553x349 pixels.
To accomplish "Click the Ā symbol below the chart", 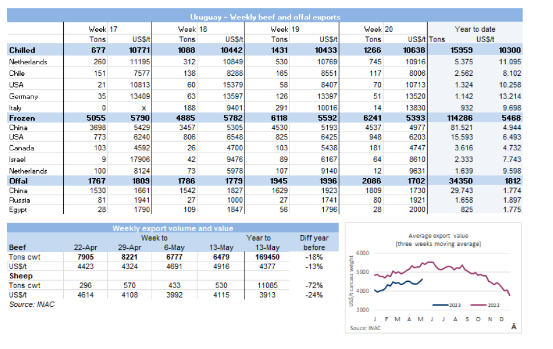I will pos(514,327).
